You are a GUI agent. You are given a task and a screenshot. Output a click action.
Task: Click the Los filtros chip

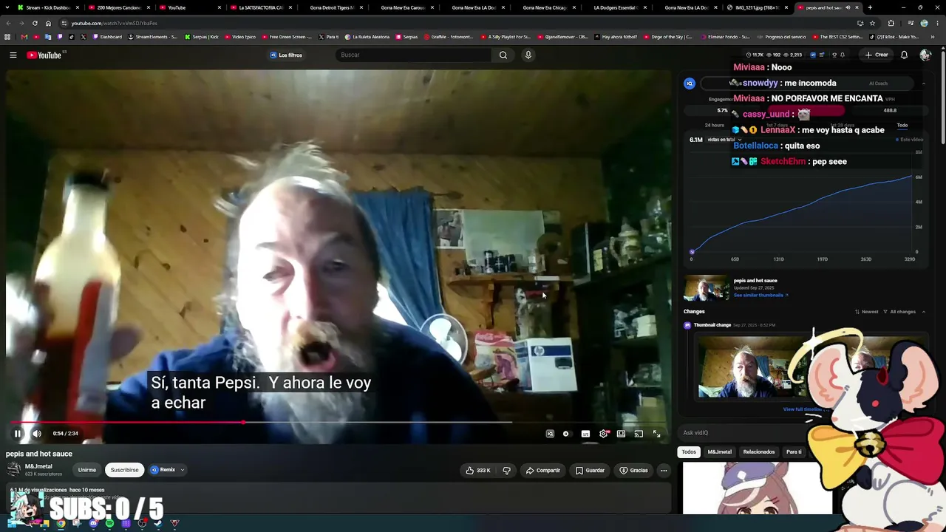tap(286, 55)
